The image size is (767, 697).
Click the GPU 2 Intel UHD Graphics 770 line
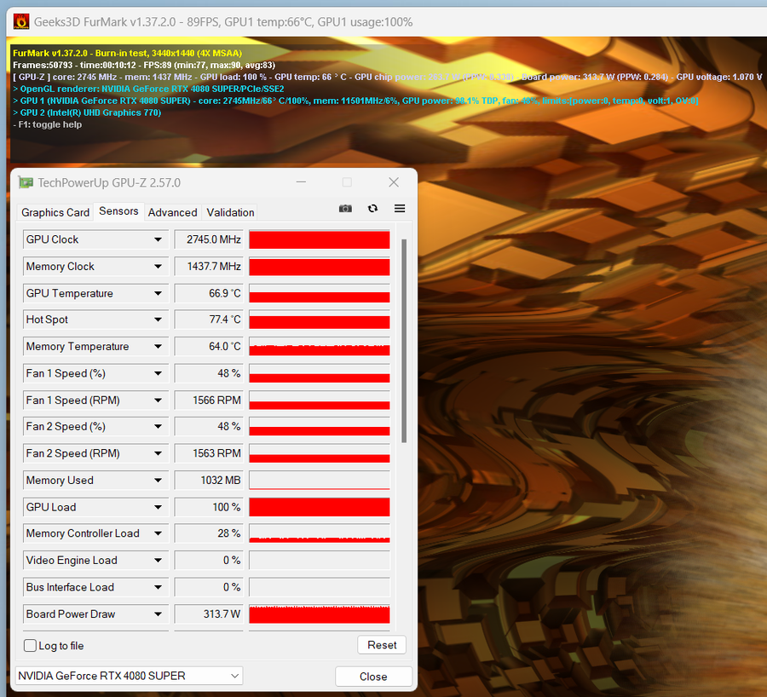(x=87, y=112)
